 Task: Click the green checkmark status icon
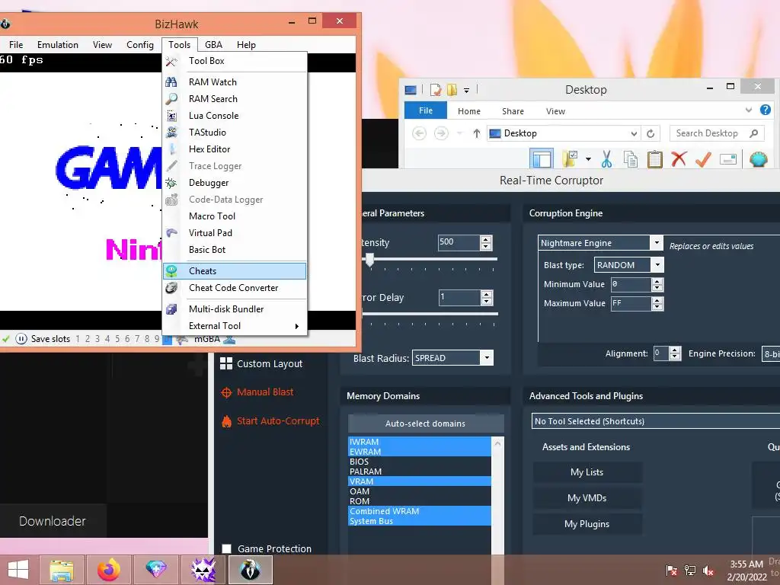pyautogui.click(x=6, y=339)
